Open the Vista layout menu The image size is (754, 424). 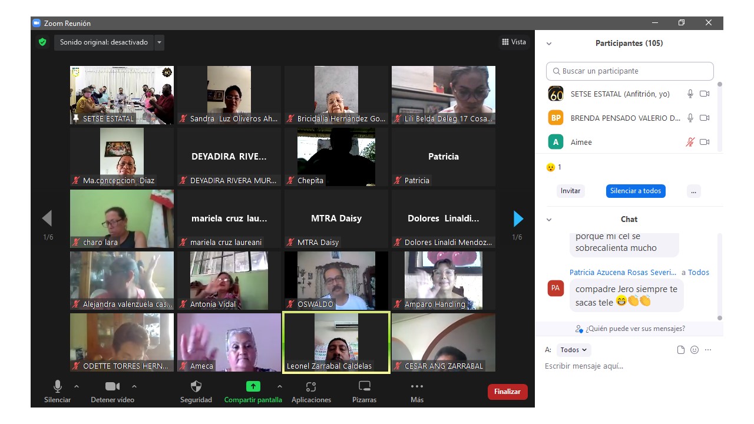pyautogui.click(x=514, y=42)
